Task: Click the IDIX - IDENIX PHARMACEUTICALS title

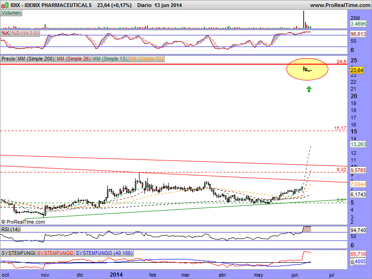Action: point(51,5)
